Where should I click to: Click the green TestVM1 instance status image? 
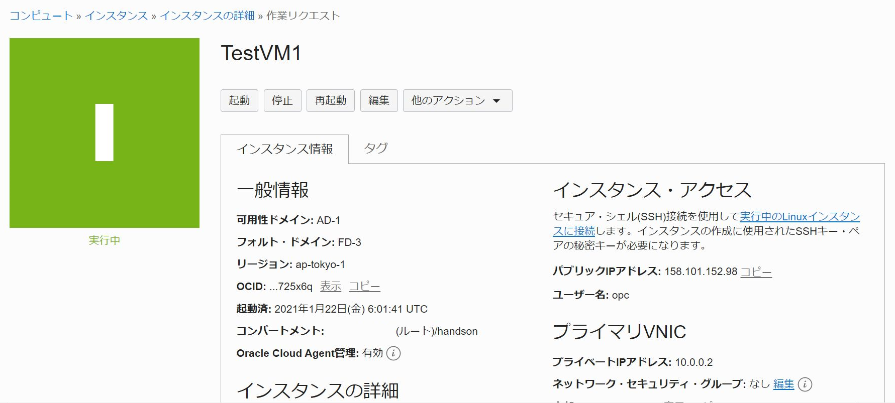[x=105, y=133]
